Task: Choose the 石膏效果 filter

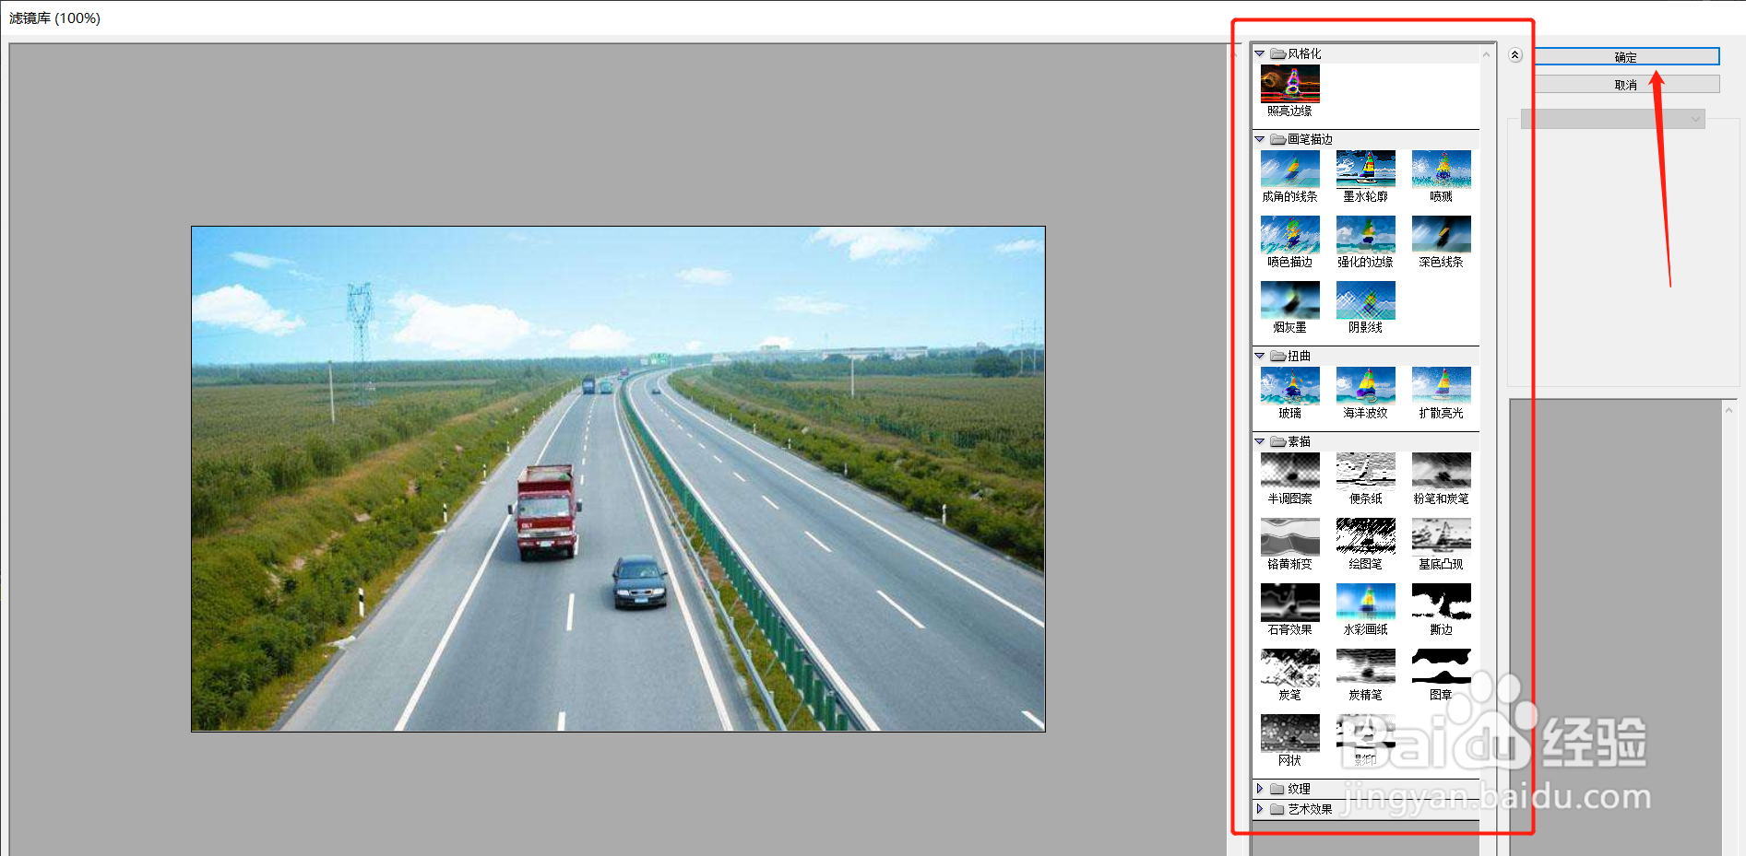Action: point(1289,603)
